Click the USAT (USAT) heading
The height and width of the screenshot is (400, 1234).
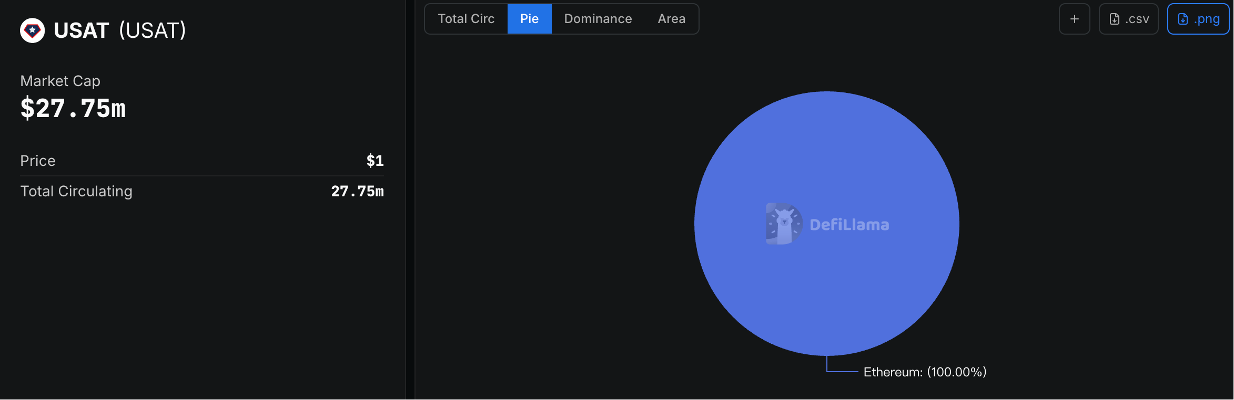tap(120, 30)
